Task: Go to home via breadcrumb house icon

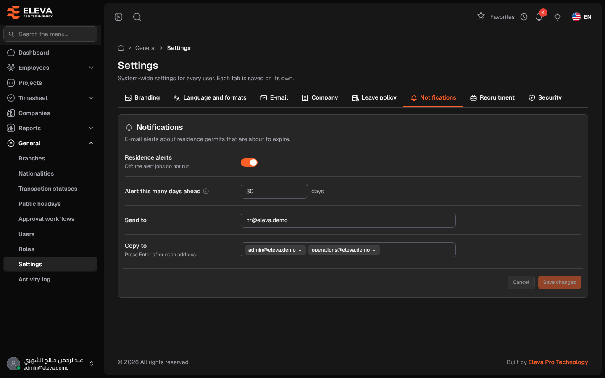Action: point(121,48)
